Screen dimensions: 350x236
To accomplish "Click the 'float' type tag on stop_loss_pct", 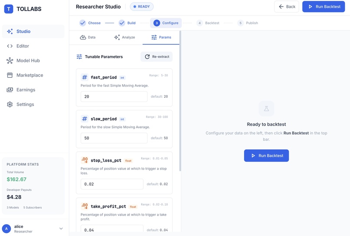I will point(129,161).
